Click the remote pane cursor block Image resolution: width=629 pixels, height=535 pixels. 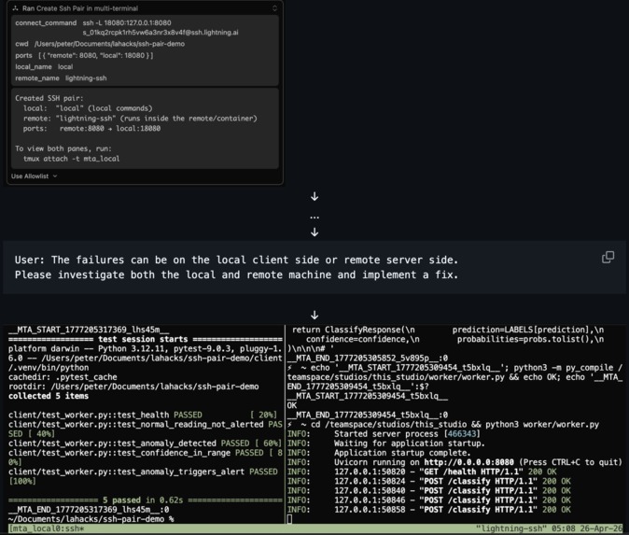pos(289,519)
